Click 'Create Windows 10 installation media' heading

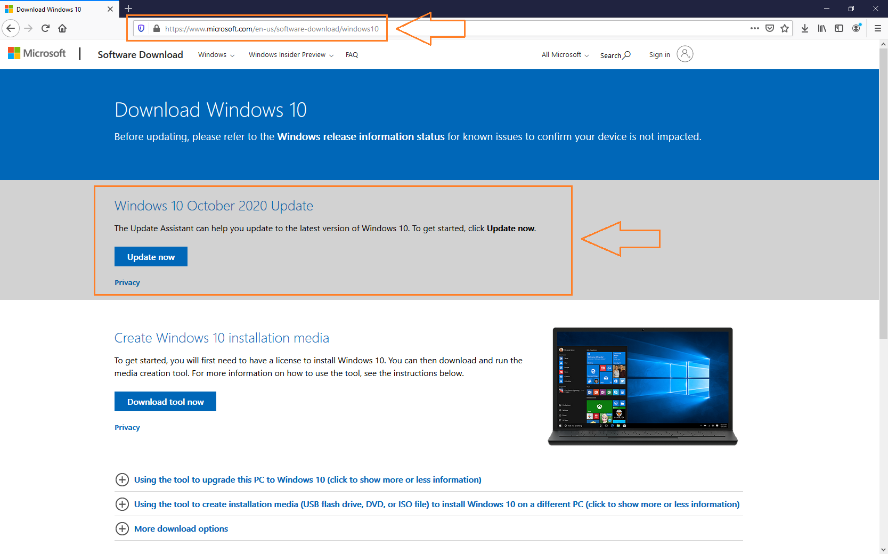click(222, 338)
